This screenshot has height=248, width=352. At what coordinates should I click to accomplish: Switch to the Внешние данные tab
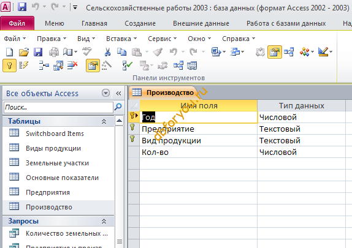pyautogui.click(x=201, y=23)
